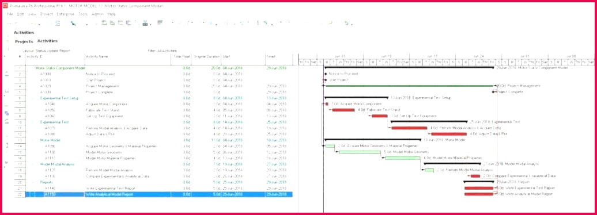Click the Jul 01 week in timescale

524,56
